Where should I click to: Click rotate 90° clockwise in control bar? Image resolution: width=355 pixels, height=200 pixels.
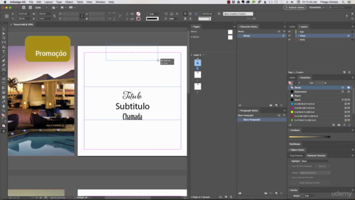109,14
